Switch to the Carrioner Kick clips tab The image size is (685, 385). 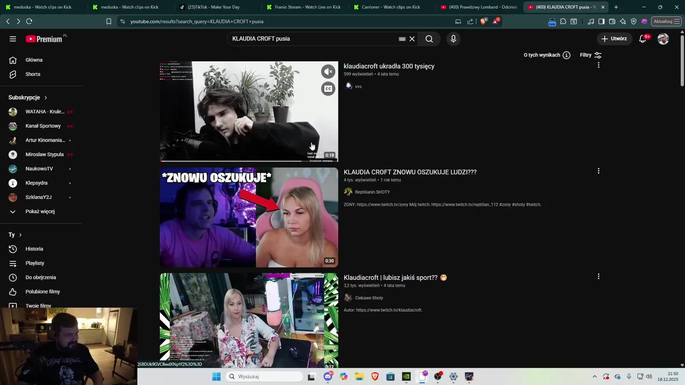point(391,7)
